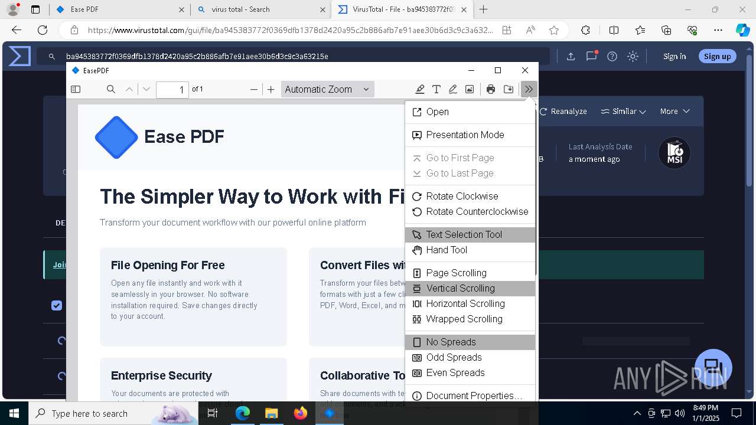Open File Explorer from taskbar
This screenshot has width=756, height=425.
[271, 413]
